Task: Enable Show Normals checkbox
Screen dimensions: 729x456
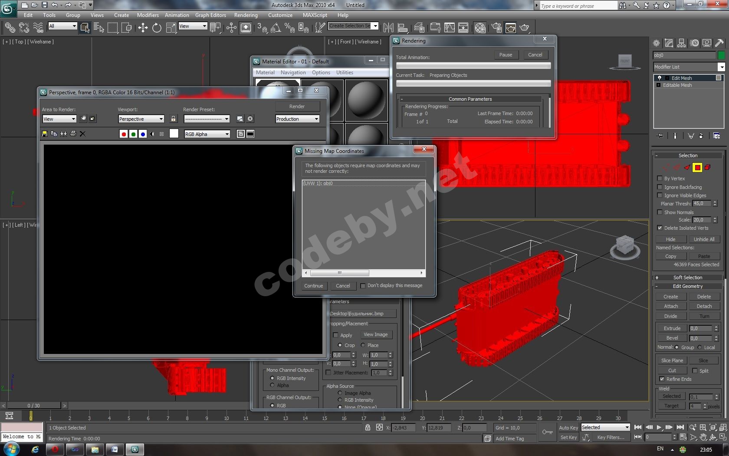Action: coord(660,212)
